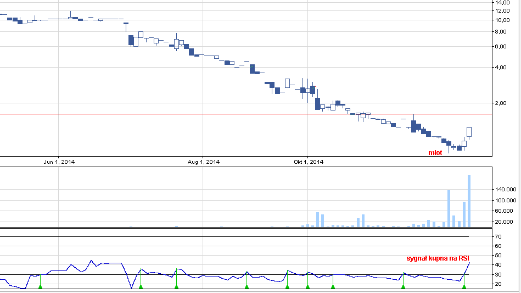Select the rightmost green RSI signal triangle
This screenshot has height=293, width=521.
464,286
